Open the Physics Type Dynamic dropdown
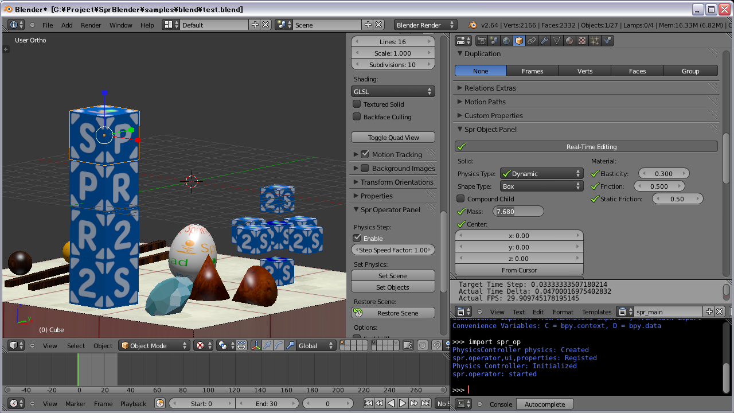734x413 pixels. (541, 173)
